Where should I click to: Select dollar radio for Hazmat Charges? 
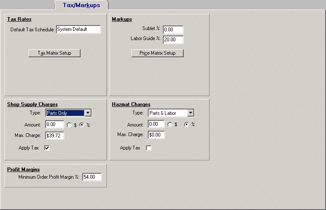[x=169, y=124]
